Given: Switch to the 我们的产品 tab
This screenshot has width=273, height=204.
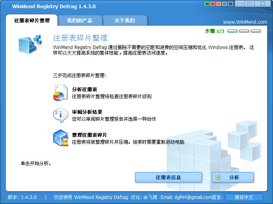Looking at the screenshot, I should point(80,21).
